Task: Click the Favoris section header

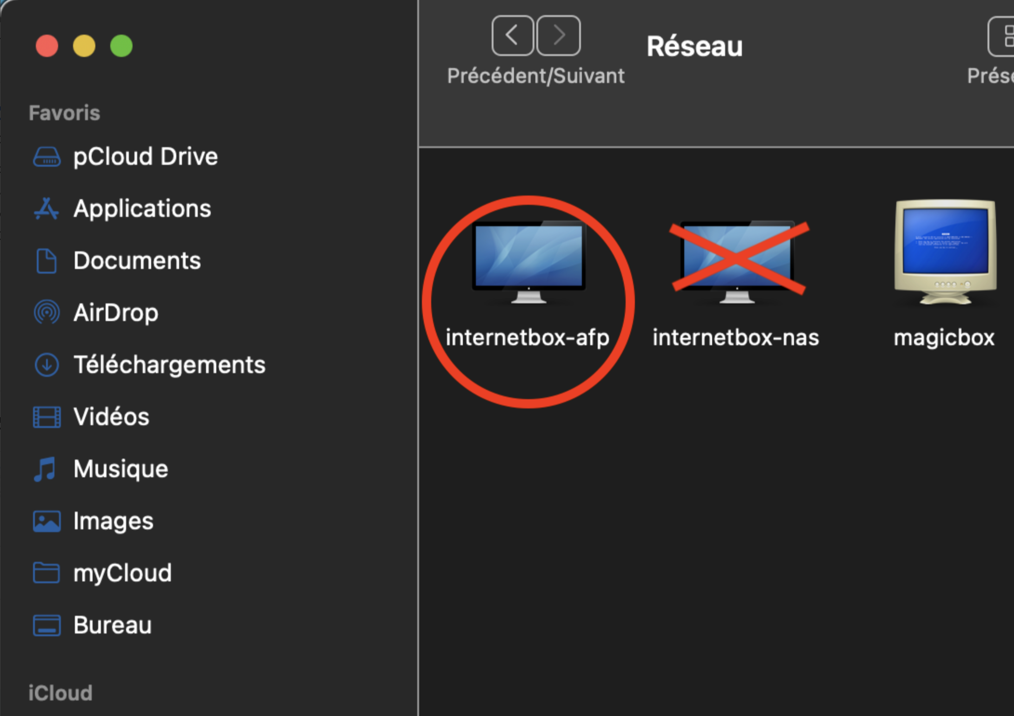Action: [x=64, y=113]
